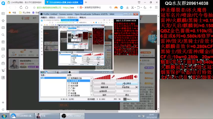Mute the microphone icon in OBS
213x119 pixels.
[x=113, y=77]
